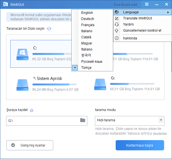The image size is (172, 159).
Task: Click the hakkında info icon
Action: click(117, 38)
